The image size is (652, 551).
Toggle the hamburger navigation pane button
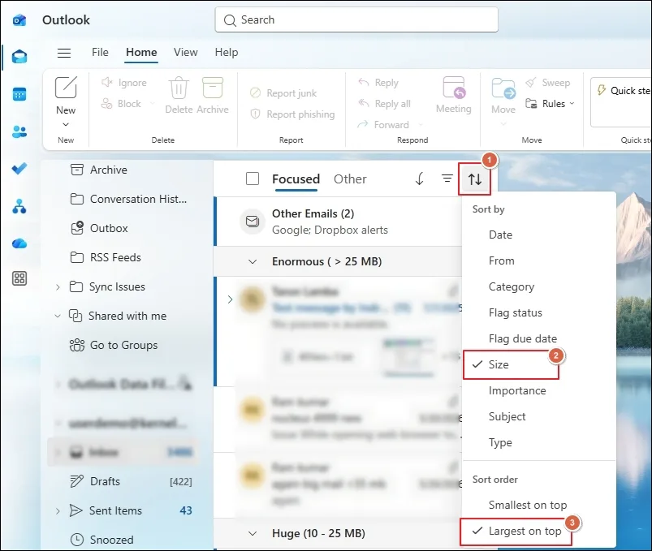[64, 53]
